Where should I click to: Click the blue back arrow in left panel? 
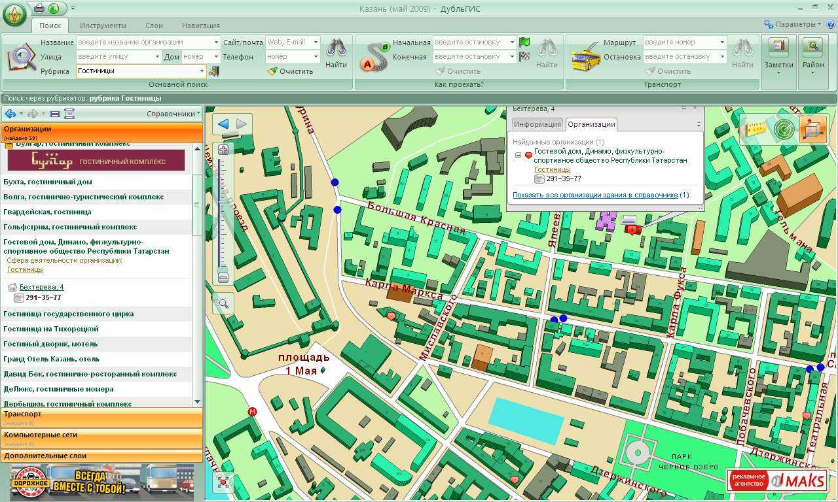(x=10, y=114)
